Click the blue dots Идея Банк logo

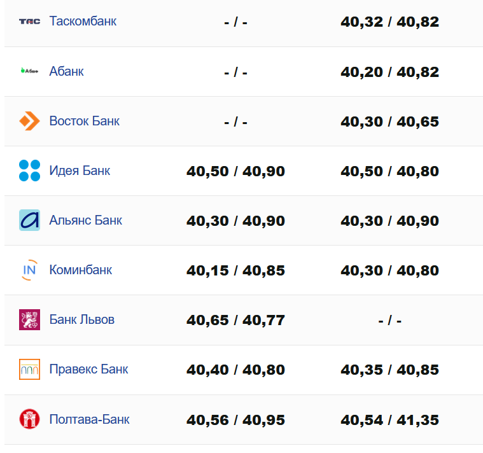[29, 171]
